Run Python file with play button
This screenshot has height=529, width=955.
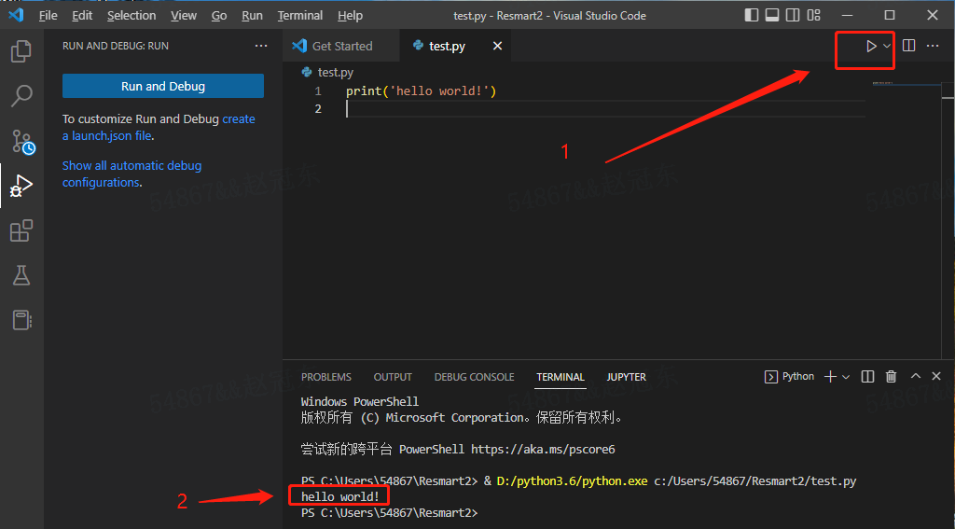click(872, 46)
